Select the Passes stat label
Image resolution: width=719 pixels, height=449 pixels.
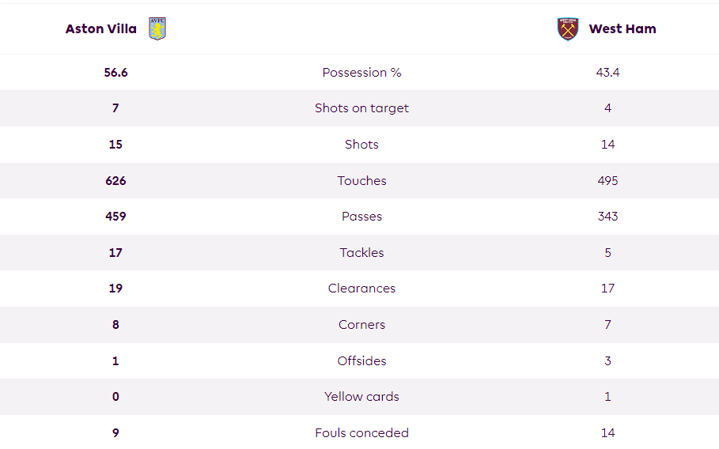[x=361, y=217]
